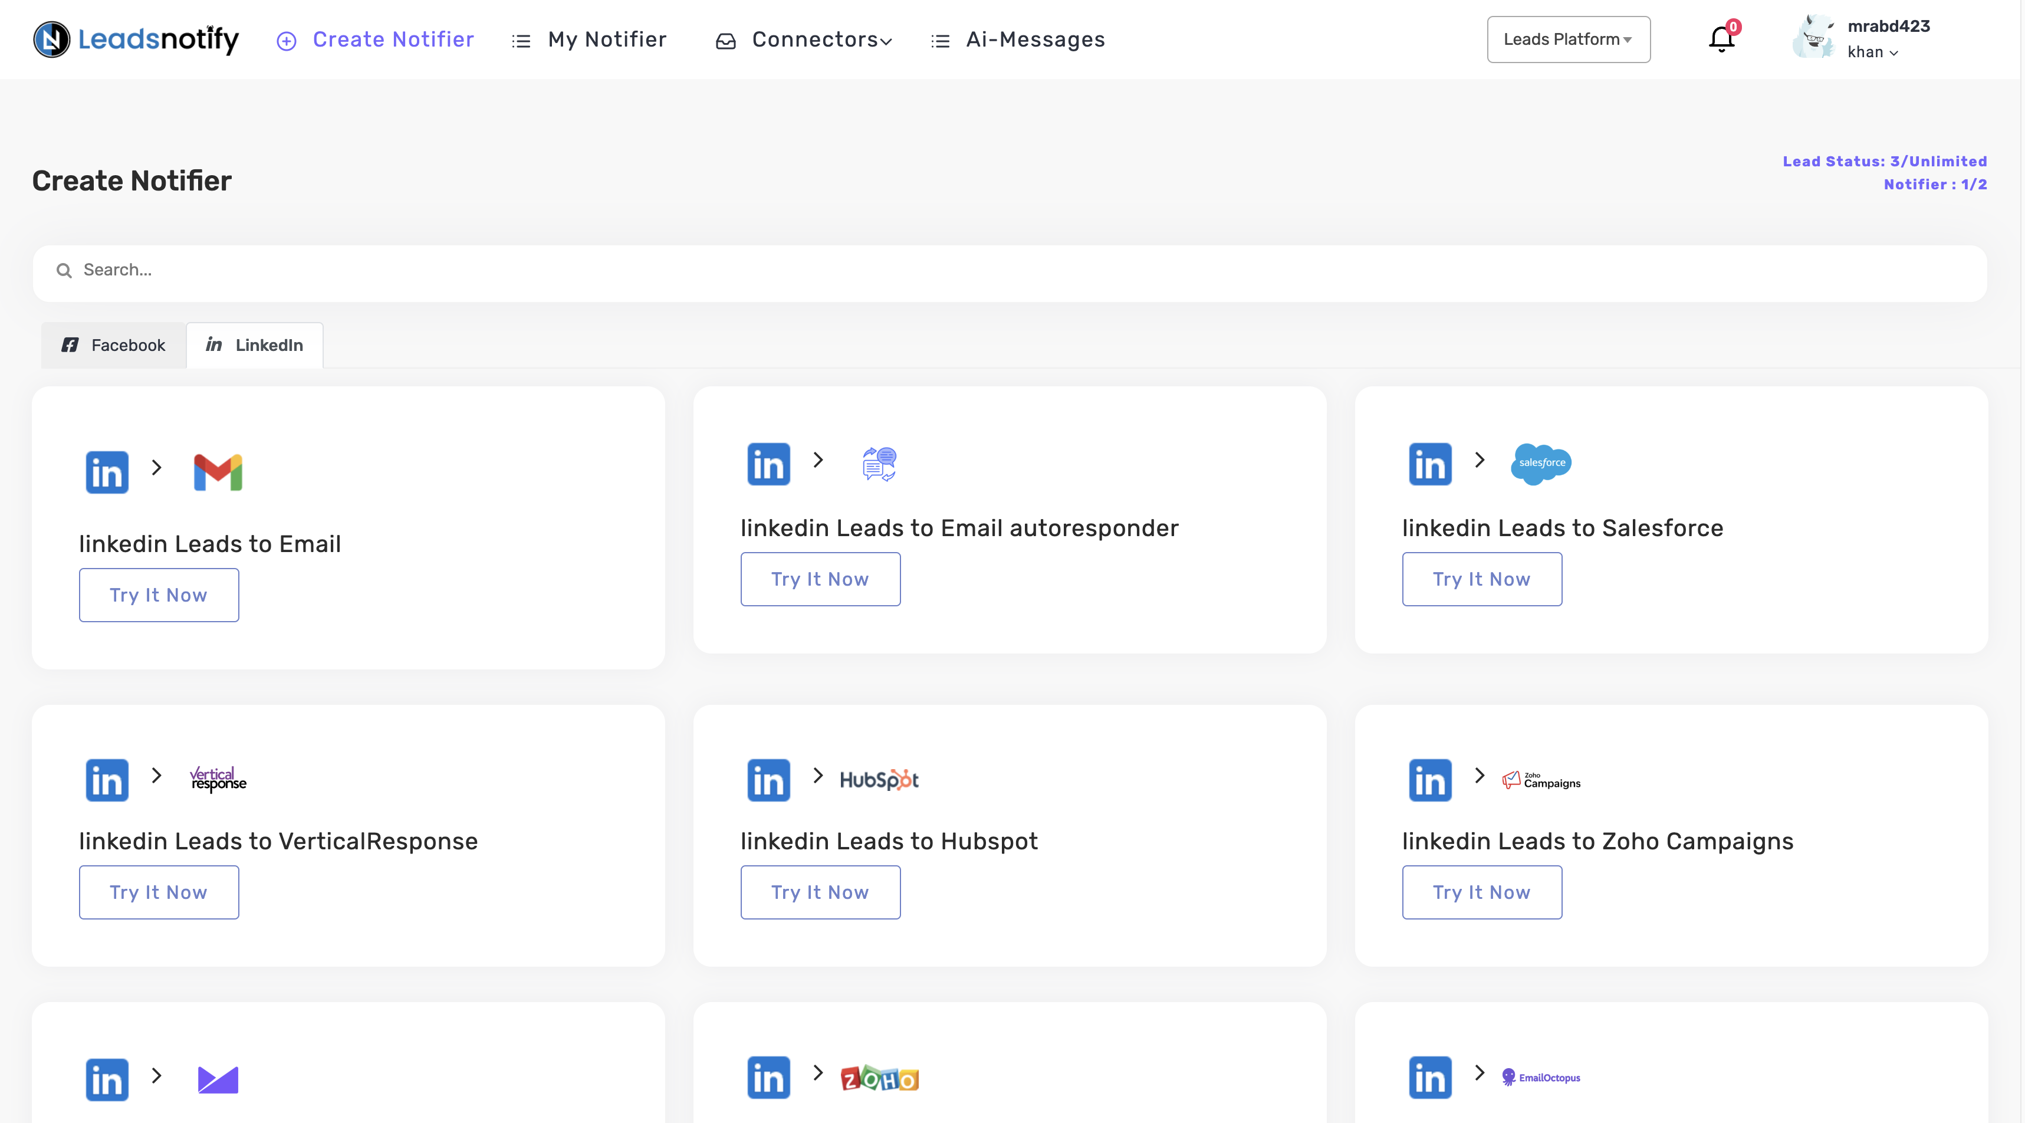Click the red notification count badge
This screenshot has width=2025, height=1123.
click(x=1733, y=27)
